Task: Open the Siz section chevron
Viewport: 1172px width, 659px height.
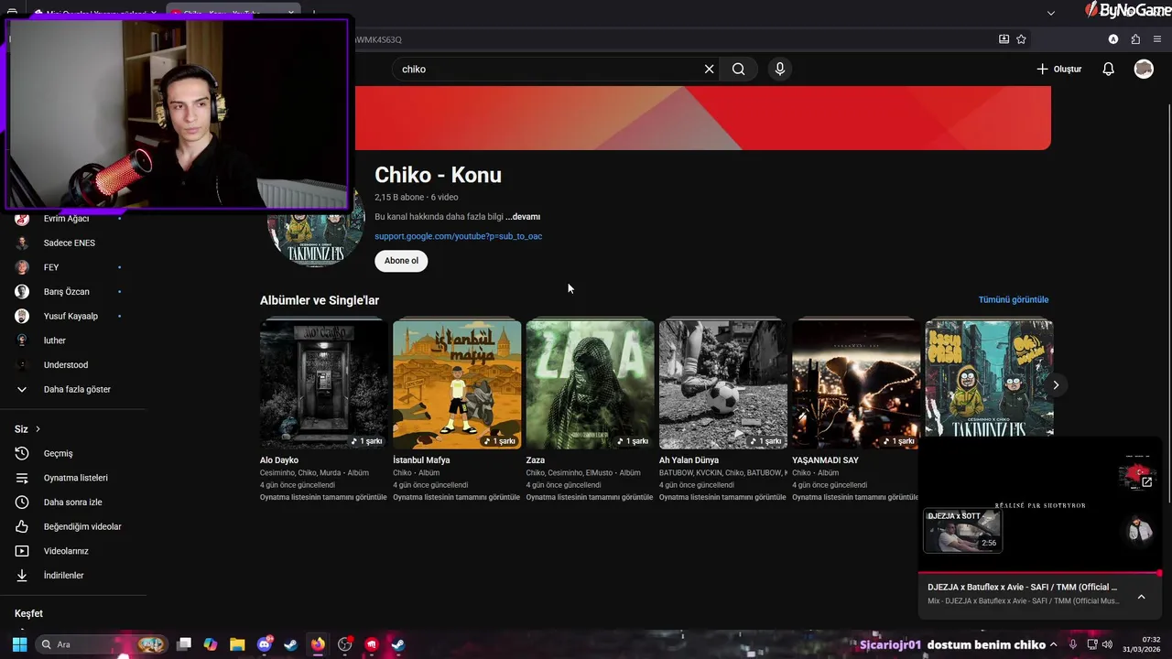Action: coord(38,429)
